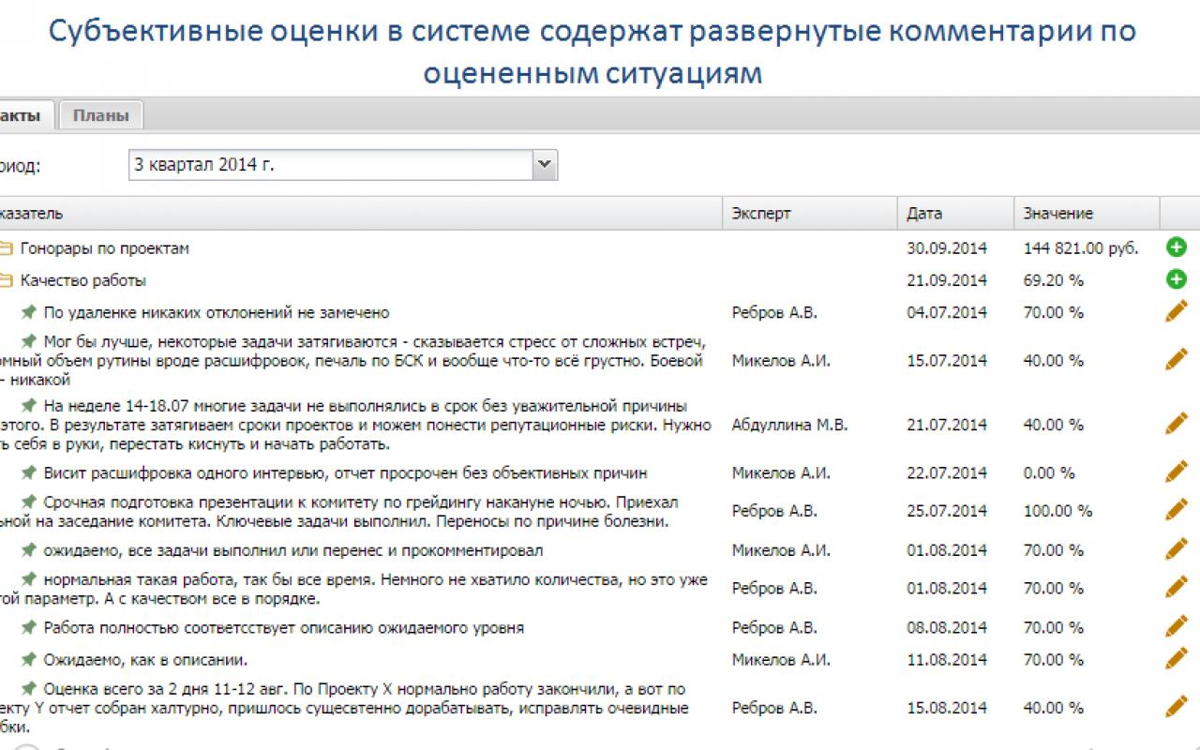Viewport: 1200px width, 750px height.
Task: Edit pencil for Абдуллина 21.07.2014 entry
Action: (1176, 424)
